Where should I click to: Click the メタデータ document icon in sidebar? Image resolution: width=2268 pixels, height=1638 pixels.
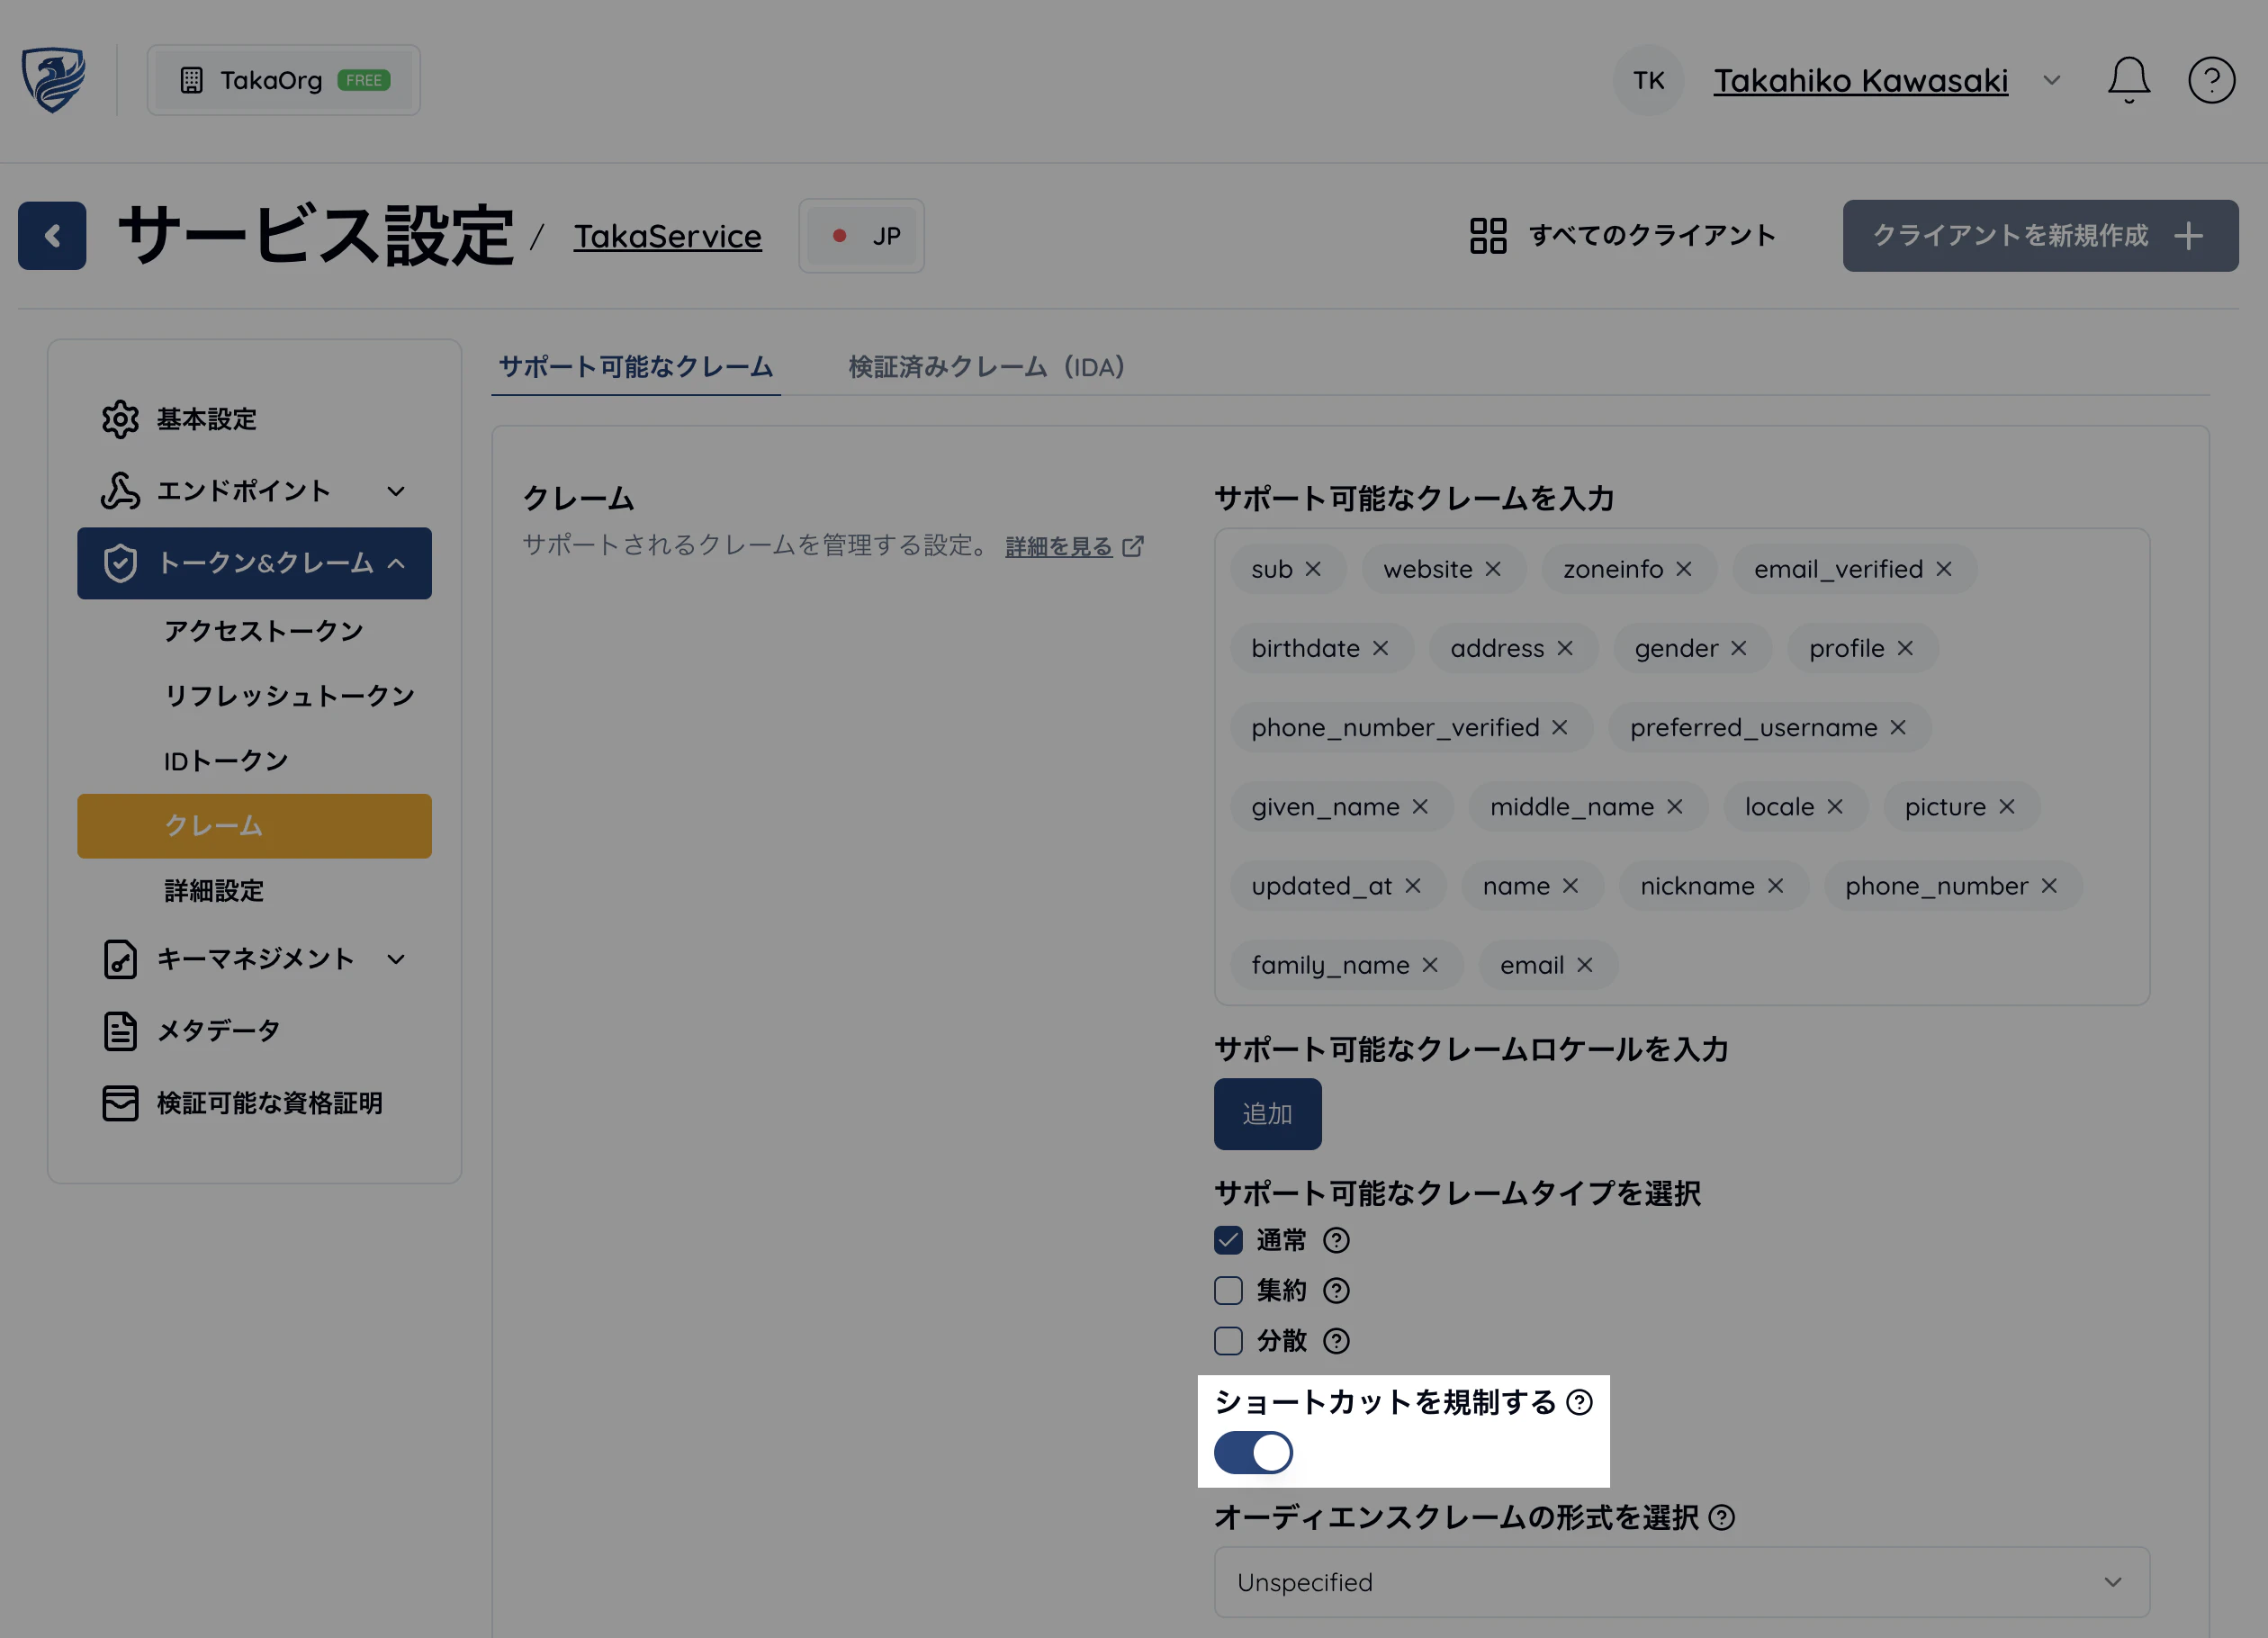coord(120,1031)
